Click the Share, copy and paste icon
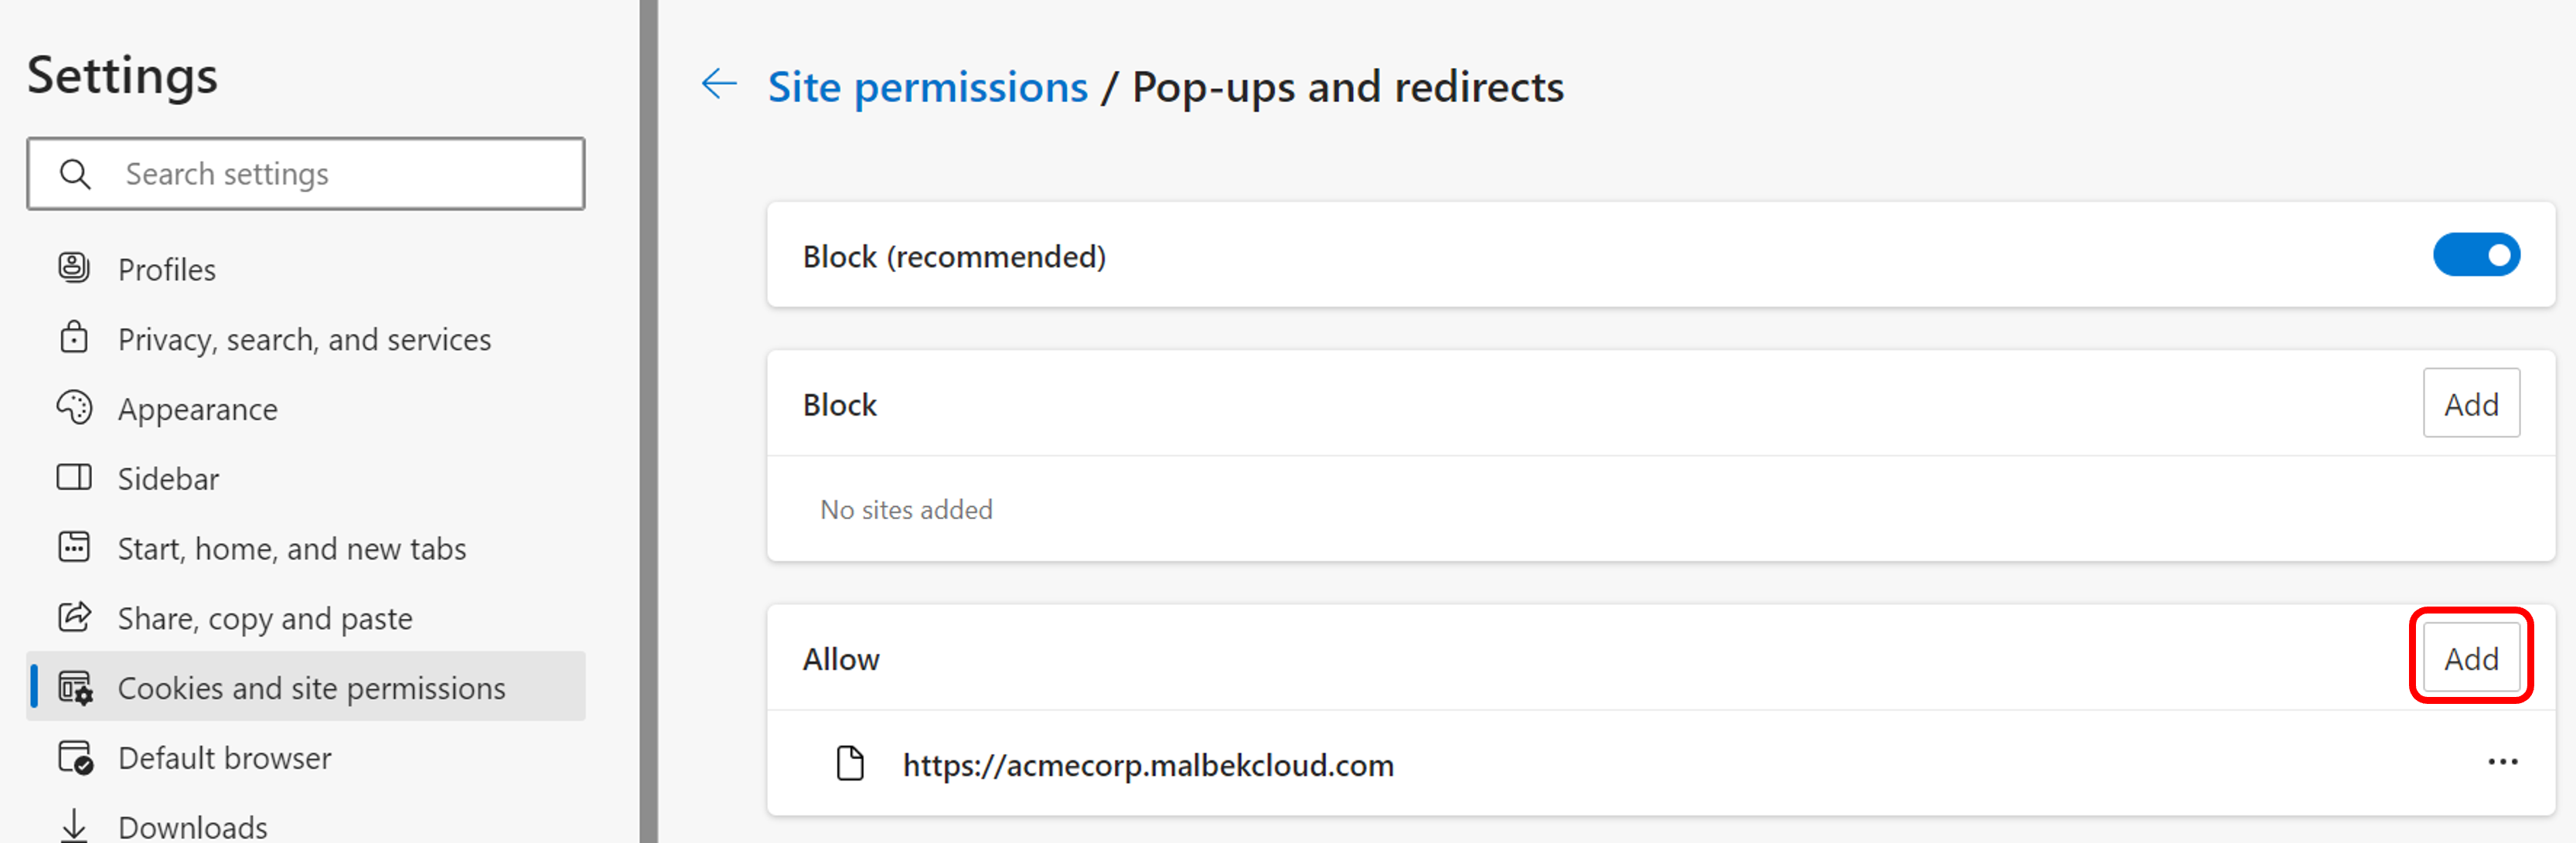Image resolution: width=2576 pixels, height=843 pixels. tap(74, 617)
